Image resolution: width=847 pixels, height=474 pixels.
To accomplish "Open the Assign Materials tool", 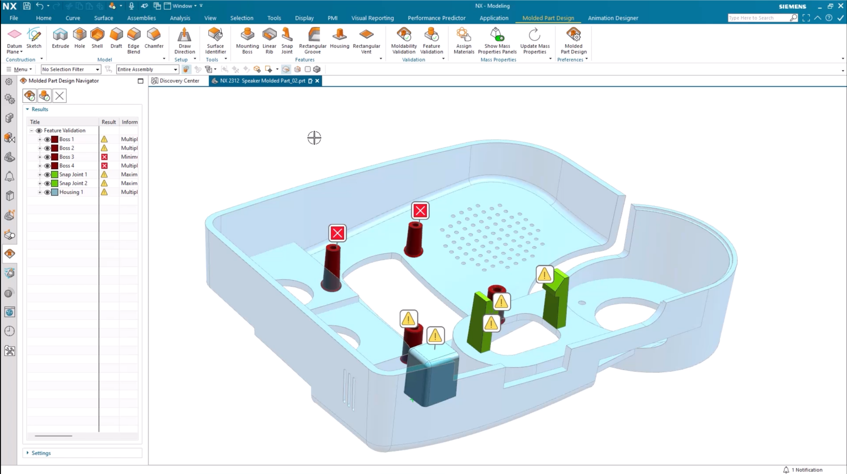I will click(463, 39).
